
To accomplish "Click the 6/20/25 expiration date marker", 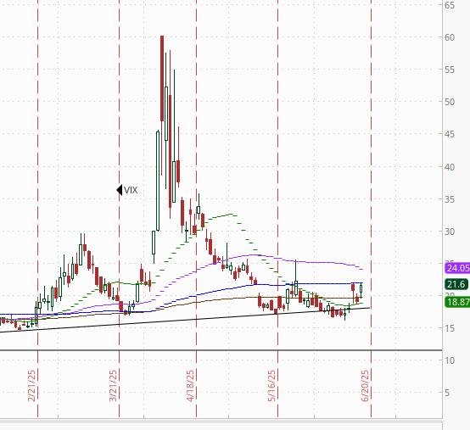I will (x=365, y=386).
